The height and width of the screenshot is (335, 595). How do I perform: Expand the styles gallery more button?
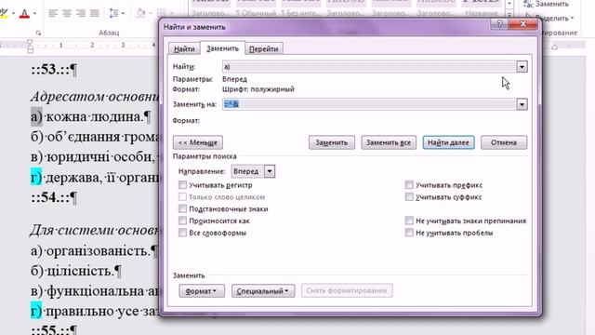tap(509, 15)
